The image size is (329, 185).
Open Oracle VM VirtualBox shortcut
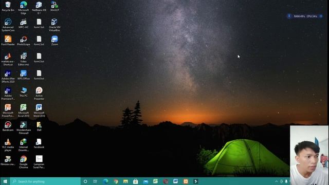point(54,25)
